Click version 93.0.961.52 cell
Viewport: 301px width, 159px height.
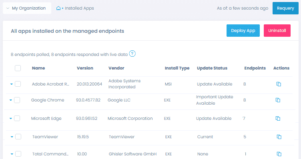coord(86,118)
